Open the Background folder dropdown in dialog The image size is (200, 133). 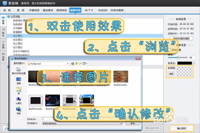(68, 64)
